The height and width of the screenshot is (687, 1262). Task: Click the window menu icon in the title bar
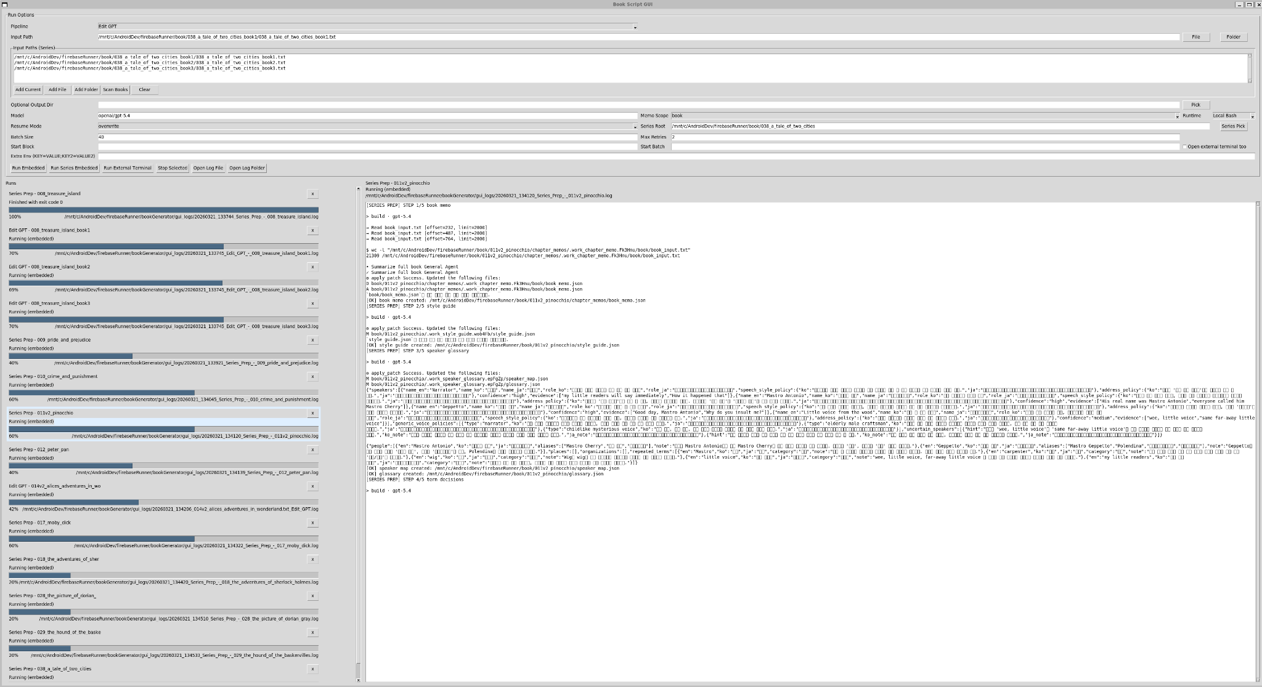(5, 4)
